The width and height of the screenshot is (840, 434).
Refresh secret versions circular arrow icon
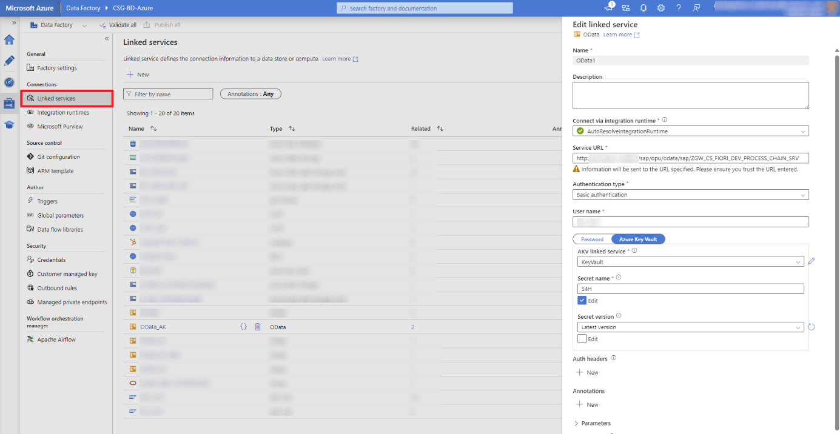(x=811, y=327)
